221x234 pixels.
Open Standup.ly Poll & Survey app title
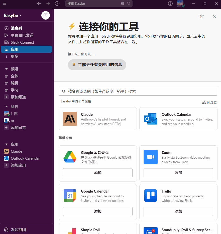187,230
